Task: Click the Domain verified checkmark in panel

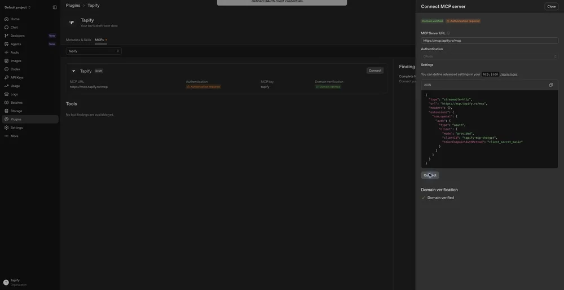Action: [x=424, y=198]
